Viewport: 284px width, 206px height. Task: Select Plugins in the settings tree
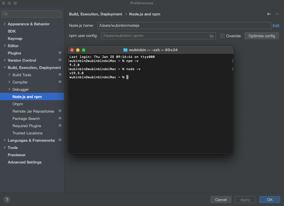[x=15, y=53]
